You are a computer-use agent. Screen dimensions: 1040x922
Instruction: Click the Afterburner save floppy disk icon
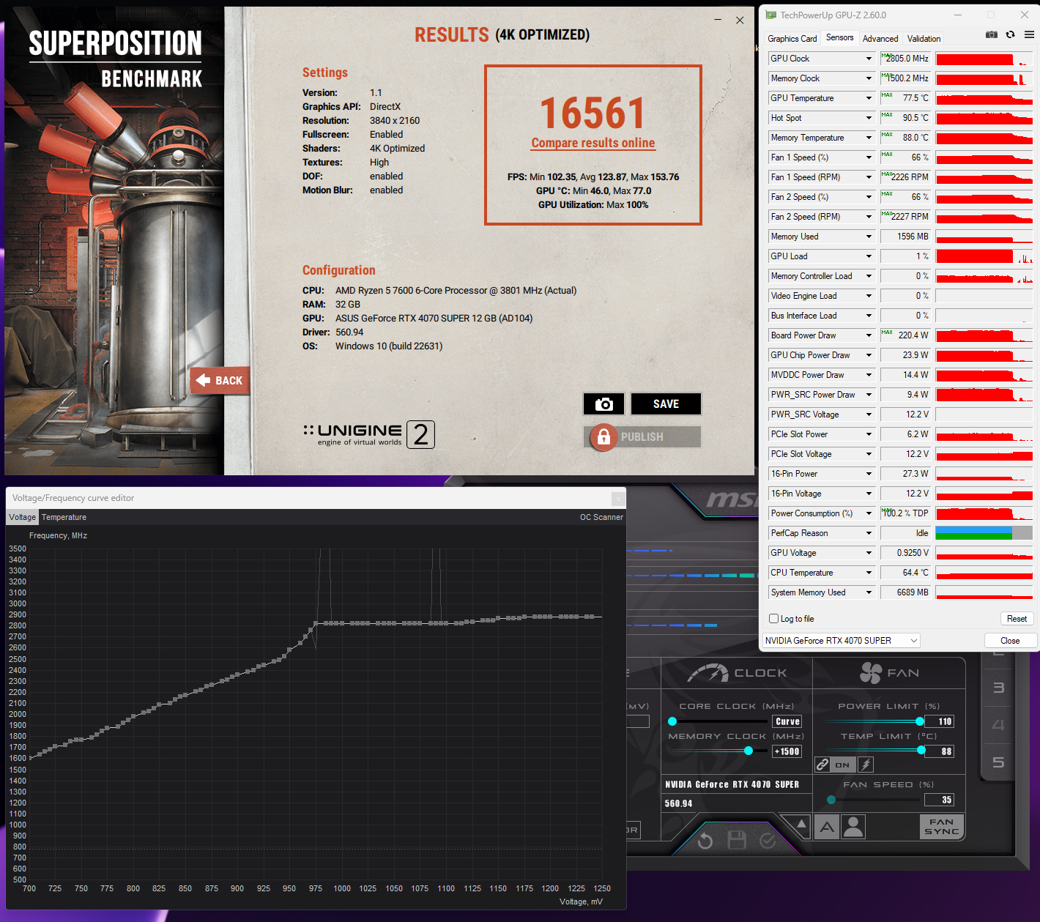(x=737, y=840)
